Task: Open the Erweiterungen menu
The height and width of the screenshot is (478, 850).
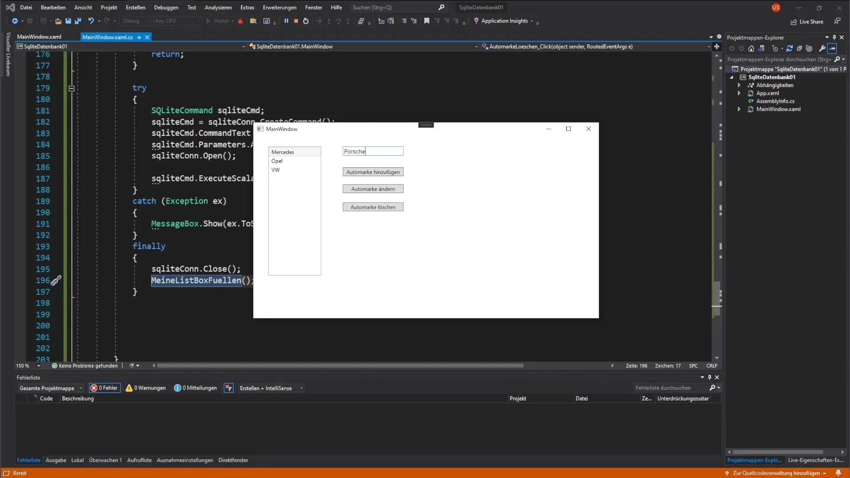Action: 279,8
